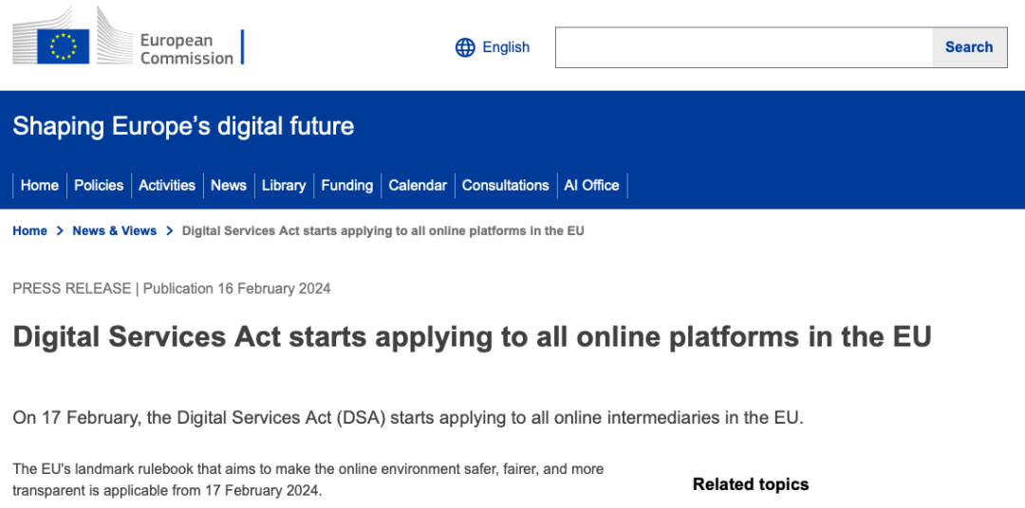The width and height of the screenshot is (1025, 508).
Task: Type in the search input field
Action: 743,47
